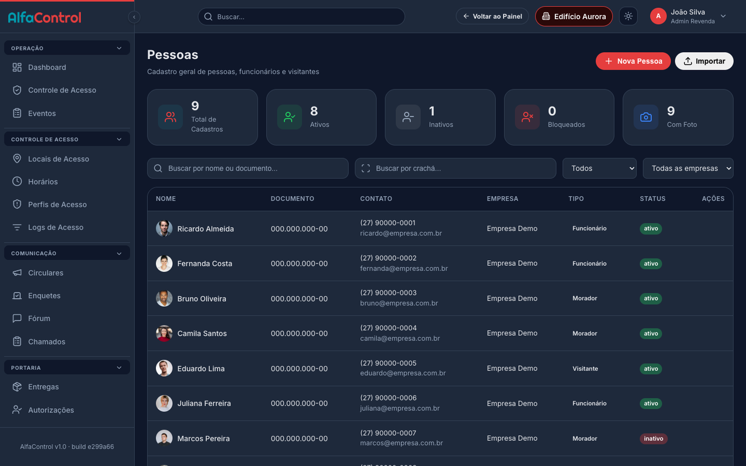Go to Entregas in Portaria
Viewport: 746px width, 466px height.
coord(67,387)
